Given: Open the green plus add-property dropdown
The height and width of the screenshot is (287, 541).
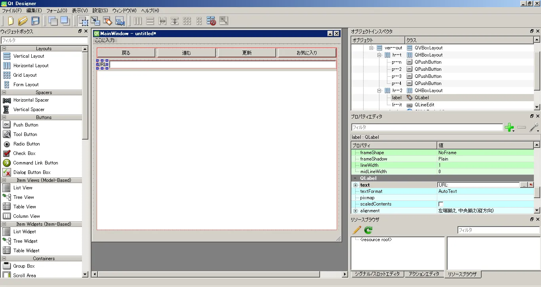Looking at the screenshot, I should click(510, 128).
